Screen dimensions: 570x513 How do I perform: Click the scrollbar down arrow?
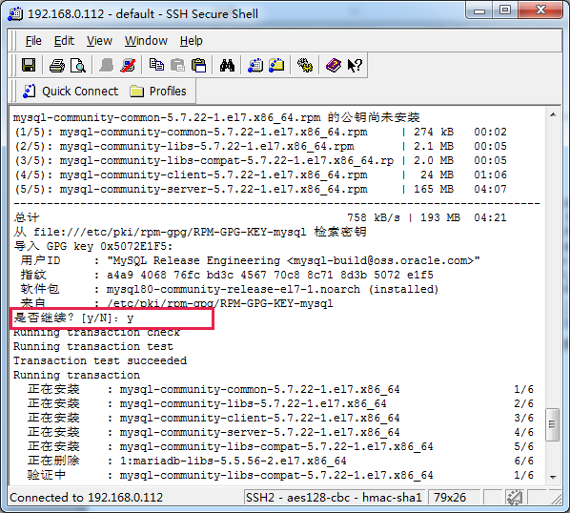click(x=553, y=477)
